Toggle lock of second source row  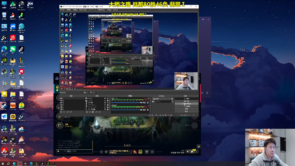pyautogui.click(x=108, y=100)
